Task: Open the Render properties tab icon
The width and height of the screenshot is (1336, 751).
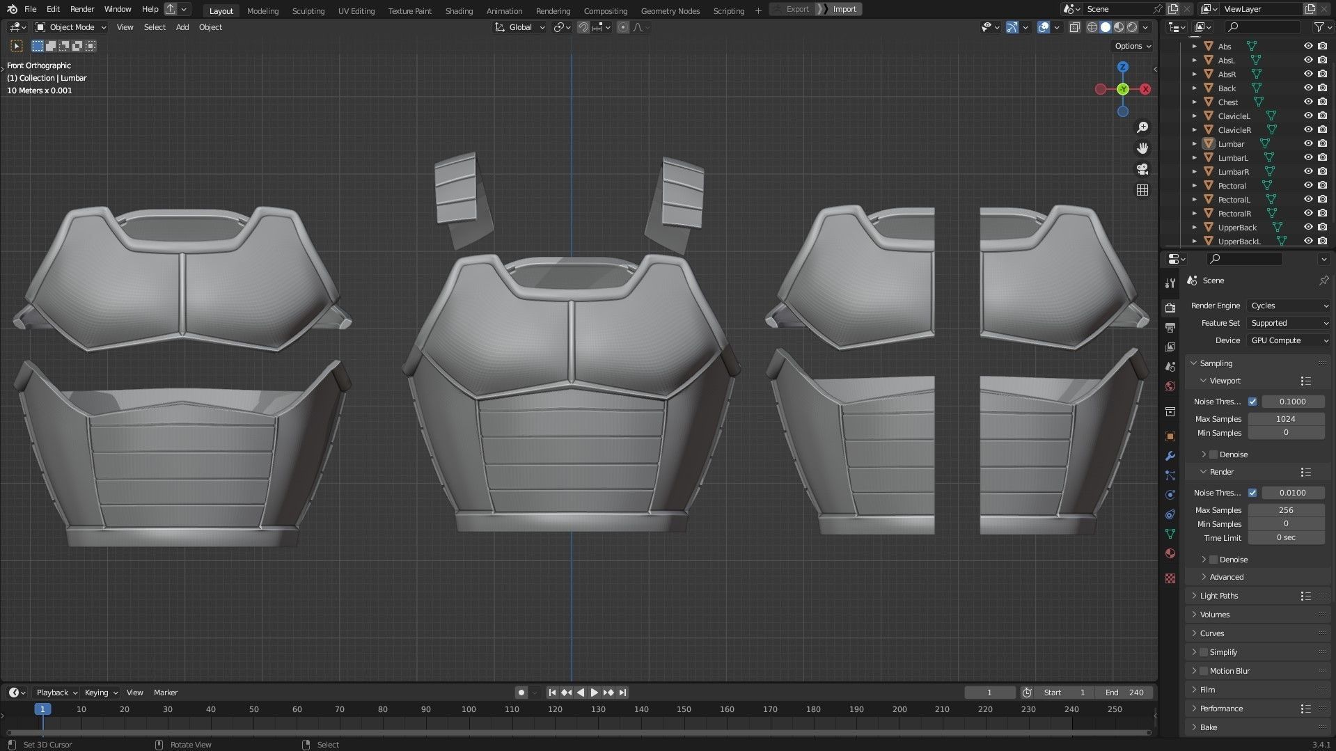Action: (1170, 308)
